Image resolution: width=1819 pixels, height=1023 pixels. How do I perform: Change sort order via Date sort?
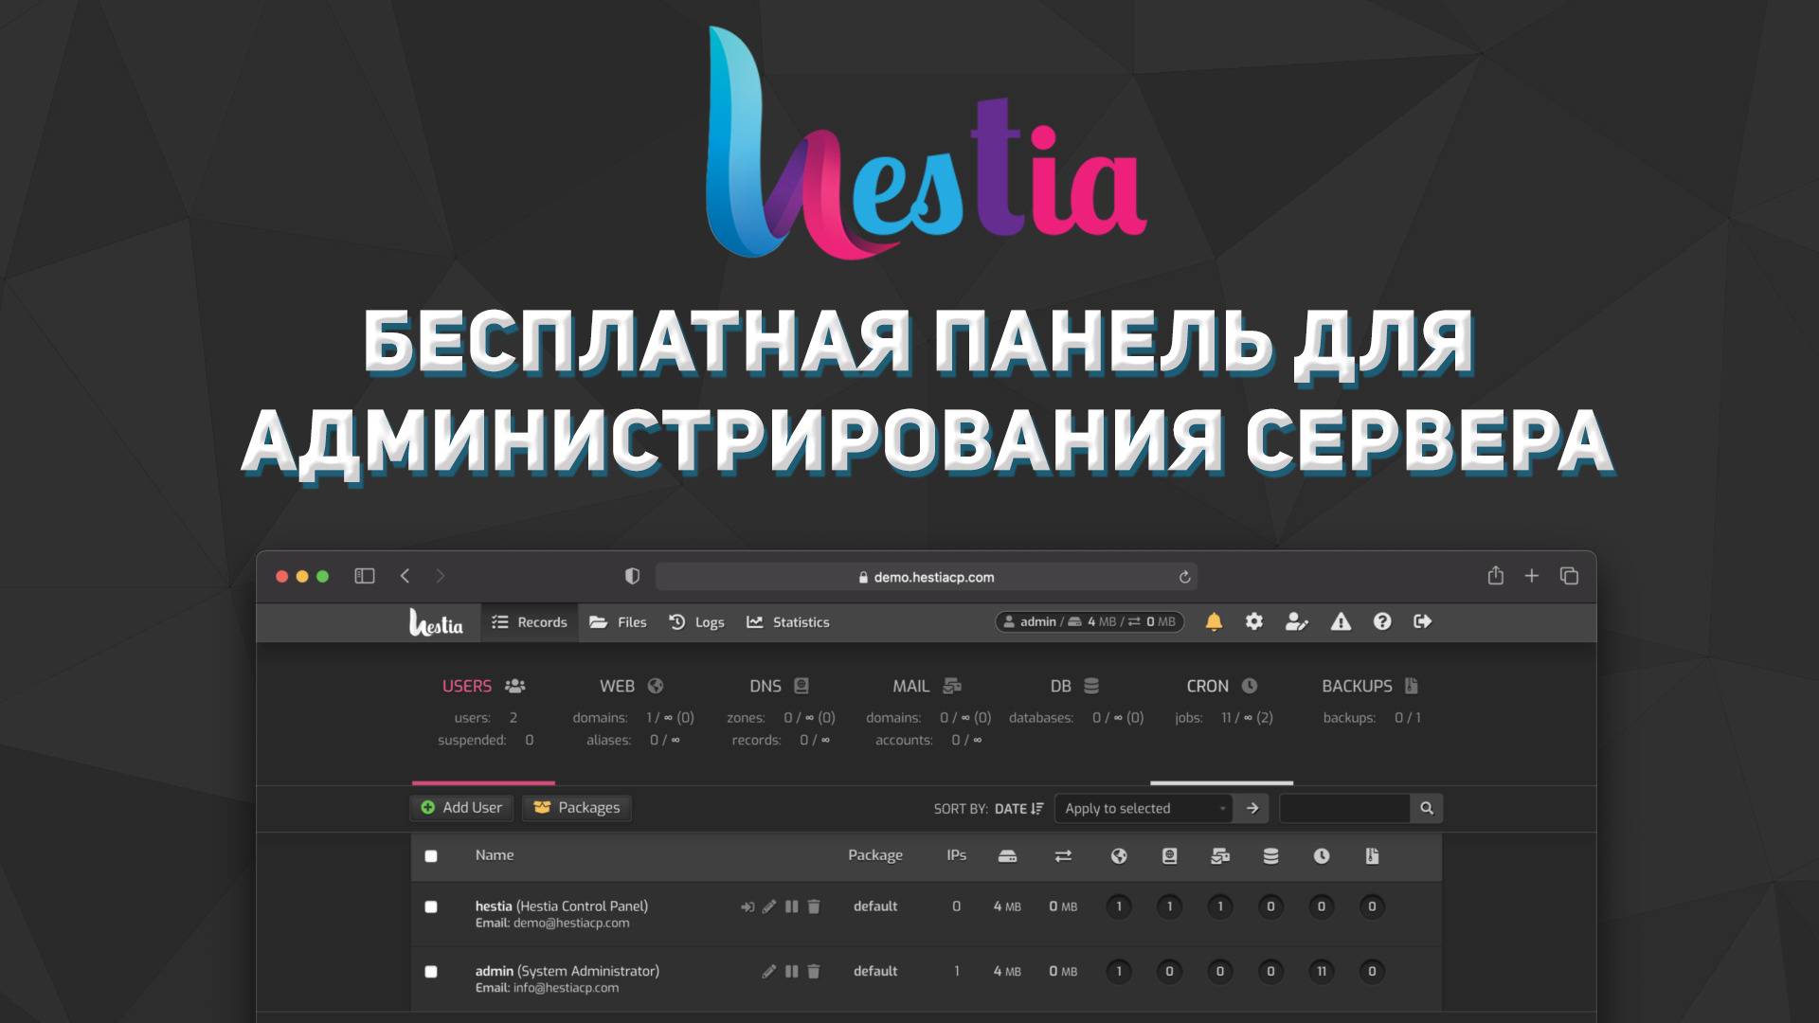coord(1018,808)
